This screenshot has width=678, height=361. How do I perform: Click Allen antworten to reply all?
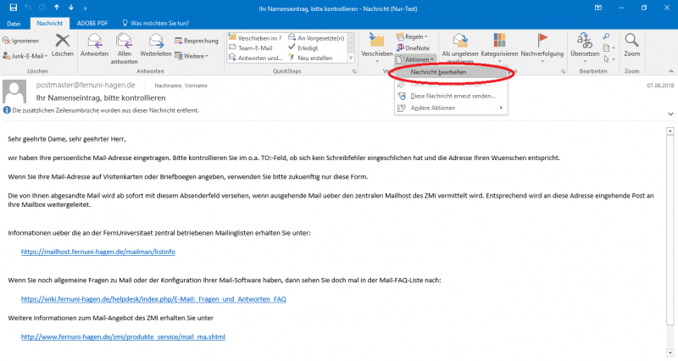pyautogui.click(x=124, y=49)
